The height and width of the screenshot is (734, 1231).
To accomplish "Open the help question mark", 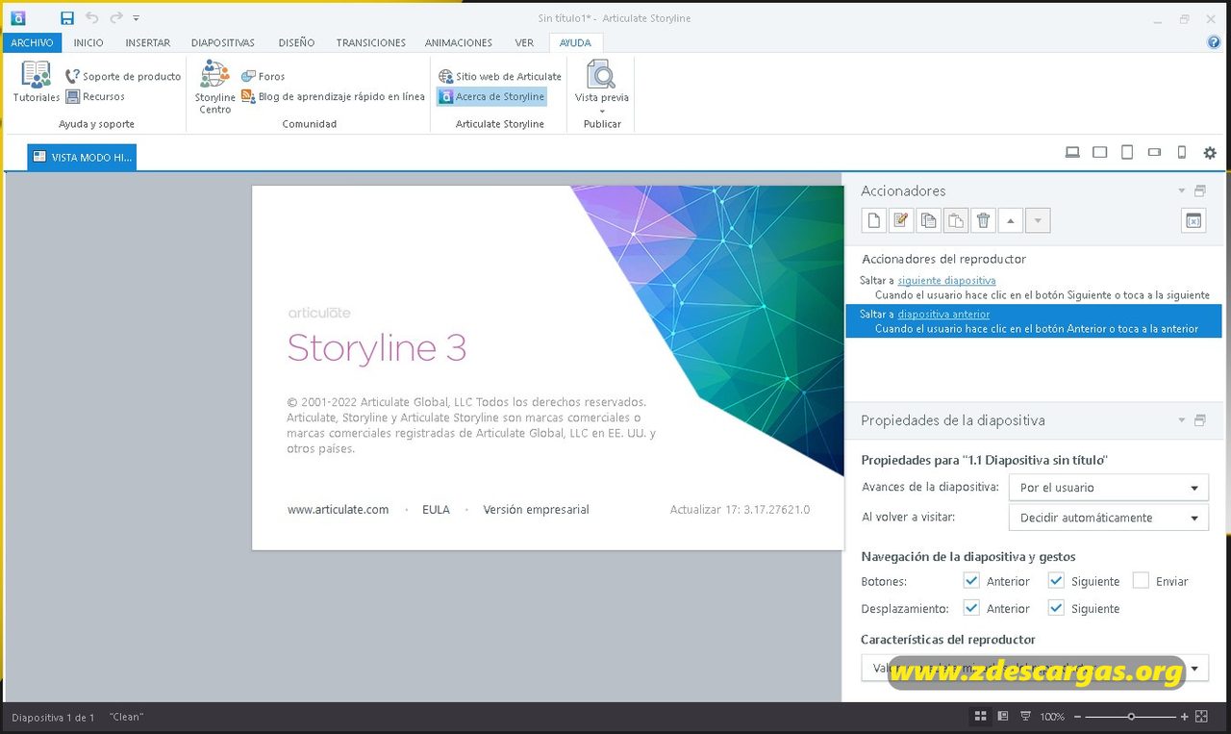I will pos(1214,42).
